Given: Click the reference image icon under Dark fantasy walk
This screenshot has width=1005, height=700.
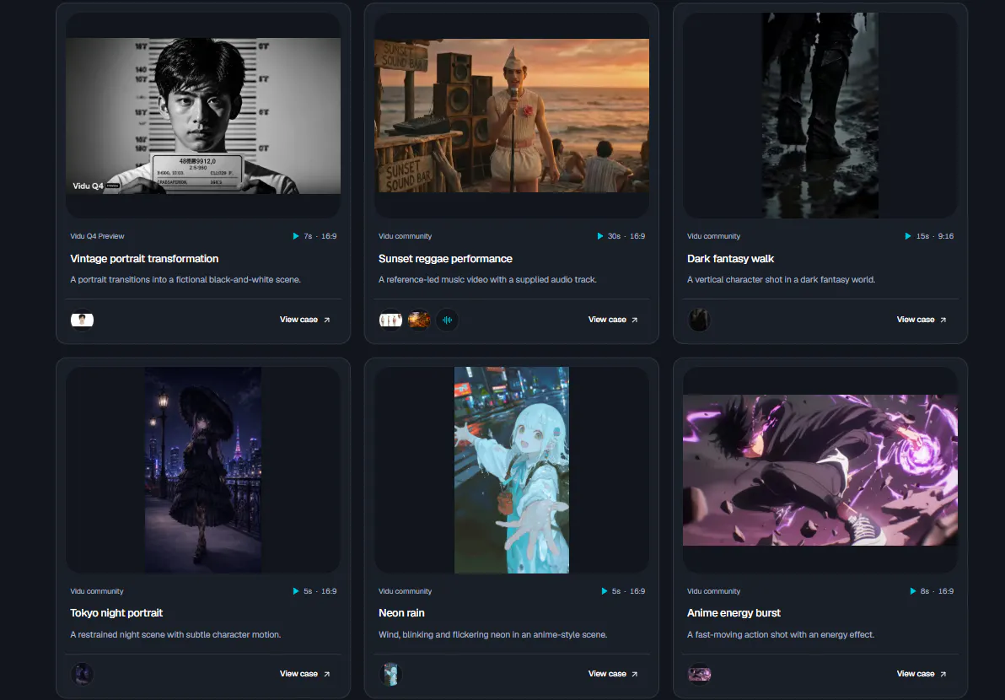Looking at the screenshot, I should tap(699, 320).
